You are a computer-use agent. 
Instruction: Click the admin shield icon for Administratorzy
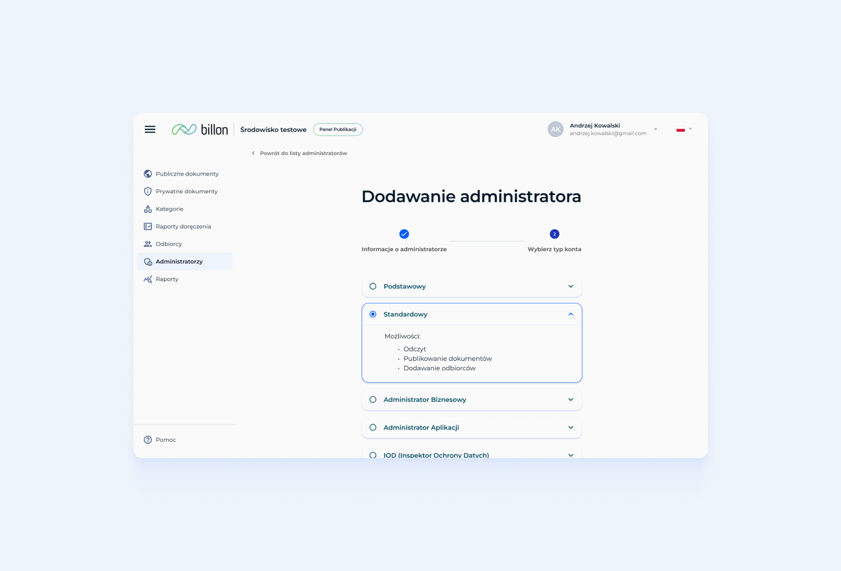pyautogui.click(x=148, y=262)
